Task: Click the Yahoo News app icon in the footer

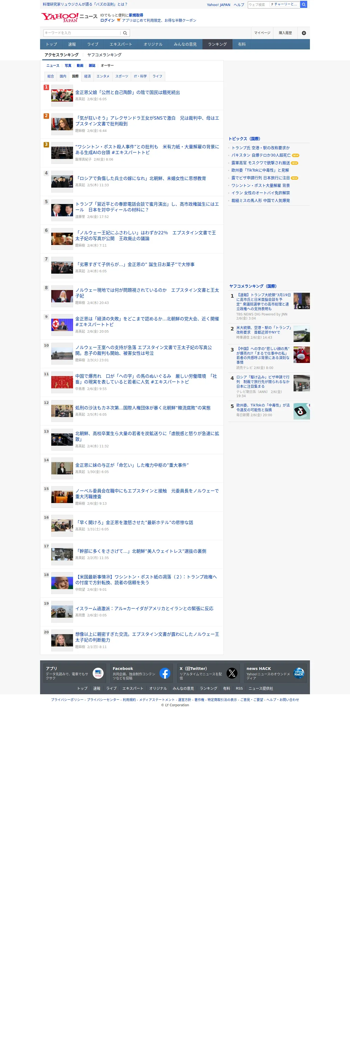Action: coord(98,673)
